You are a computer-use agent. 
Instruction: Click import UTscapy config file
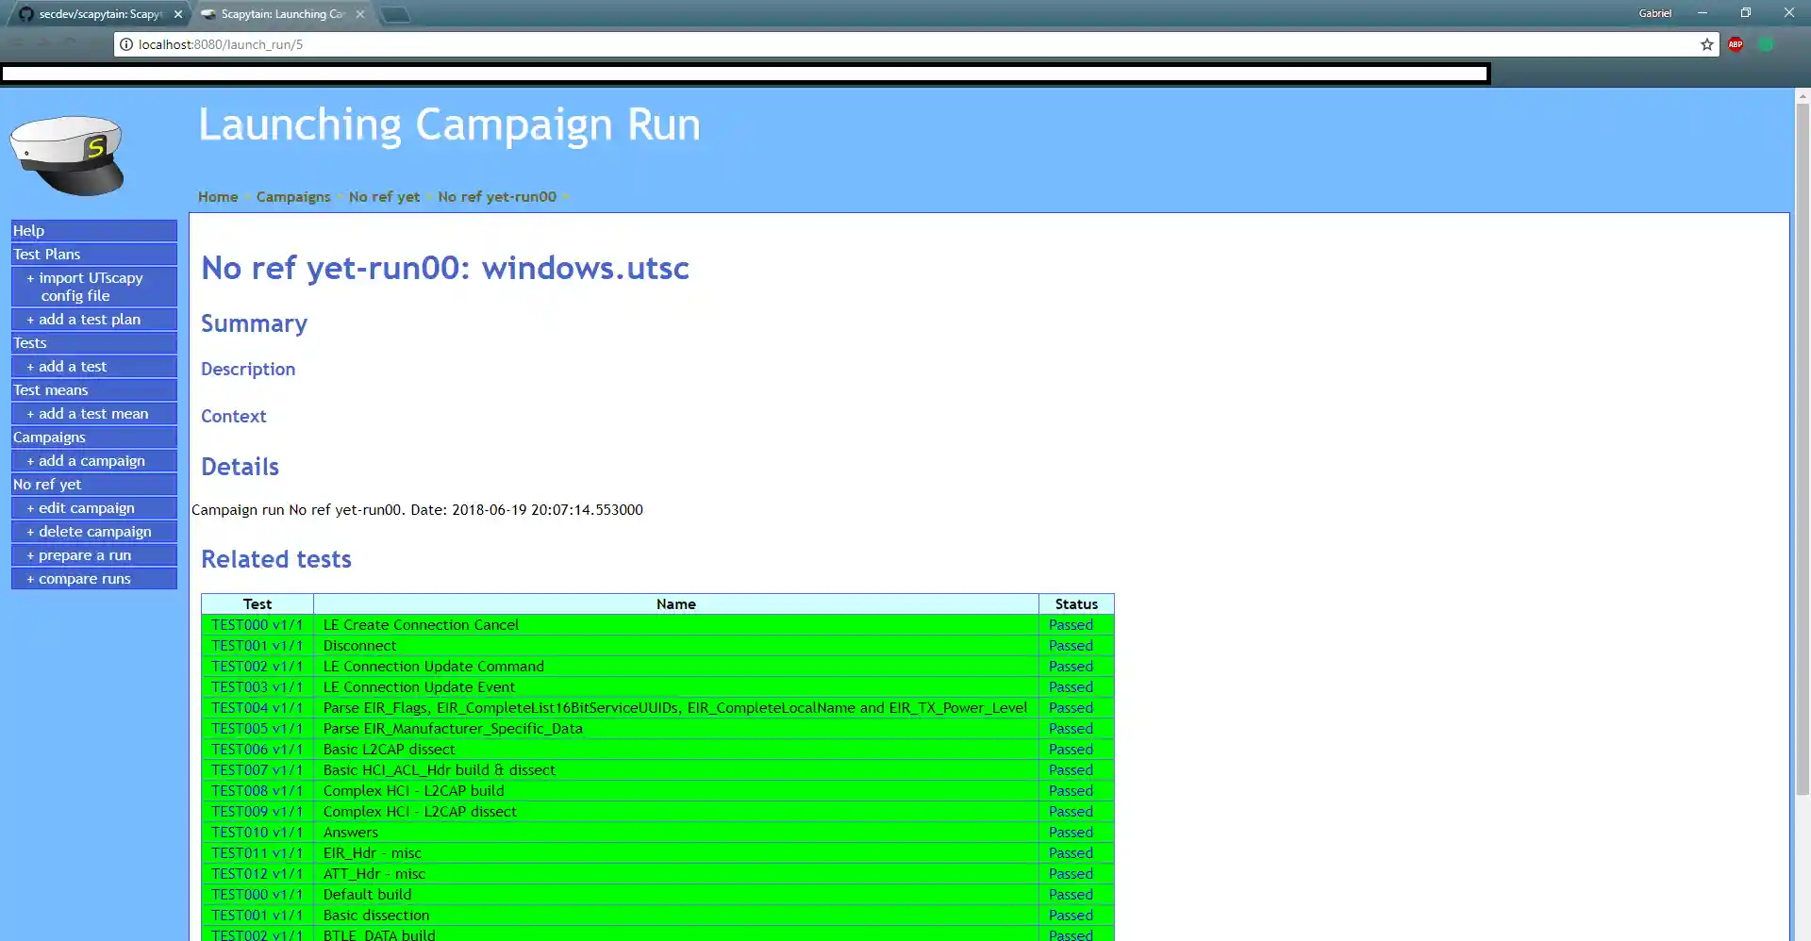[x=93, y=287]
